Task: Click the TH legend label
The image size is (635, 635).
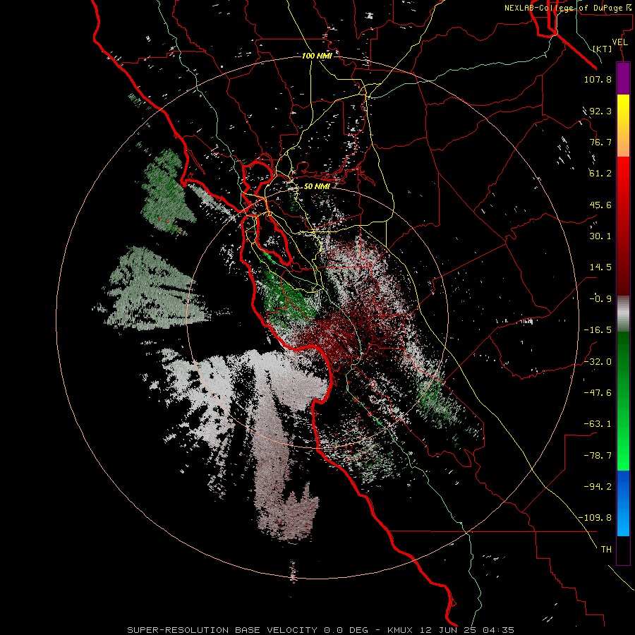Action: pos(606,550)
